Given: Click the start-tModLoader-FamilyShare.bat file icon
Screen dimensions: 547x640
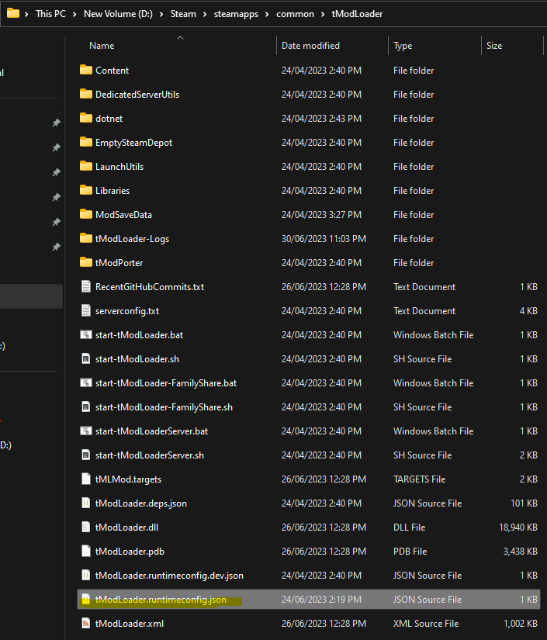Looking at the screenshot, I should click(85, 383).
